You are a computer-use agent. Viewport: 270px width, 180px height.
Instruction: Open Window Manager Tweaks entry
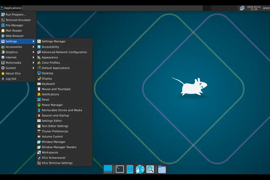click(64, 147)
